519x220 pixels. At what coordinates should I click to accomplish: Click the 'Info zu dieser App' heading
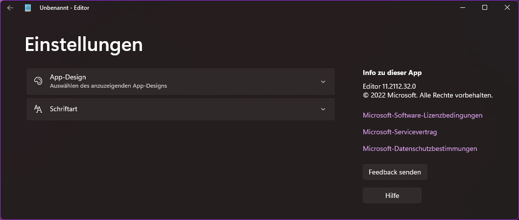pyautogui.click(x=392, y=73)
